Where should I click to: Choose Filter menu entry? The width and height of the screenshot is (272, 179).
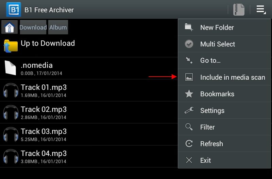tap(224, 127)
